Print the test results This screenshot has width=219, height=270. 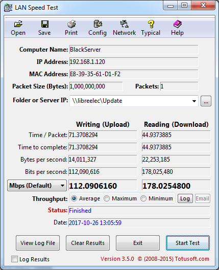pos(71,28)
